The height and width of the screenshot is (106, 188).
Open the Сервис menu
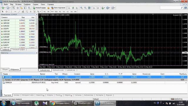(36, 4)
